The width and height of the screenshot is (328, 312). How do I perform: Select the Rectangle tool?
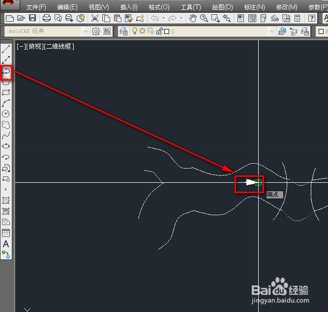click(x=6, y=92)
